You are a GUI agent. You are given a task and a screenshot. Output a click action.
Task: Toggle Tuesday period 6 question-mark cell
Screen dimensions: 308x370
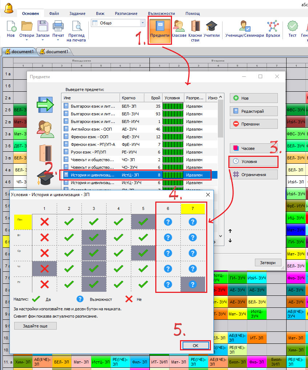click(x=168, y=237)
